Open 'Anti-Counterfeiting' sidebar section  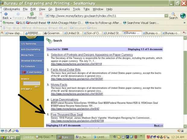click(32, 49)
